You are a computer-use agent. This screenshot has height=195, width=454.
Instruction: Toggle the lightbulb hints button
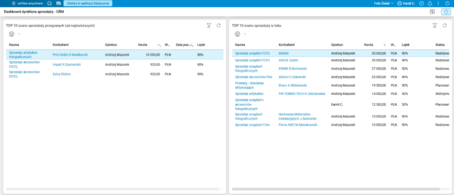point(446,11)
